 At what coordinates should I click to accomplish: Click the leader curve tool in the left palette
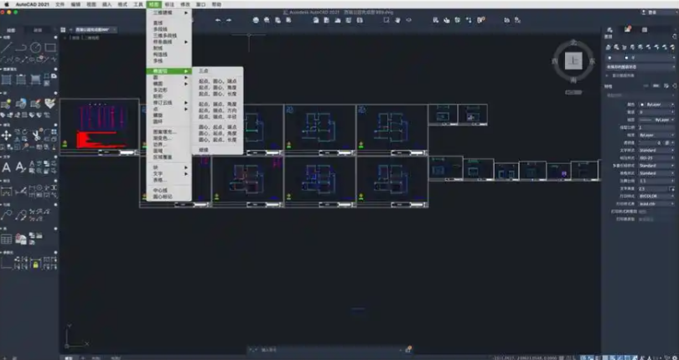tap(6, 214)
